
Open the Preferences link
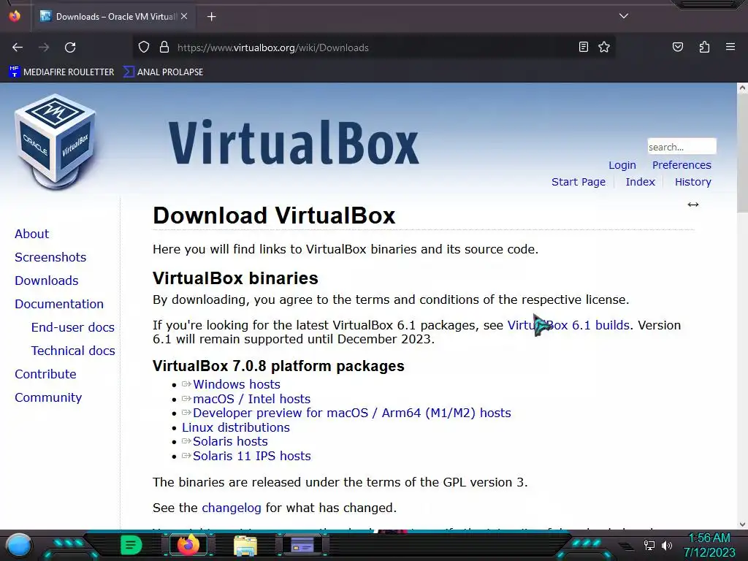tap(682, 165)
